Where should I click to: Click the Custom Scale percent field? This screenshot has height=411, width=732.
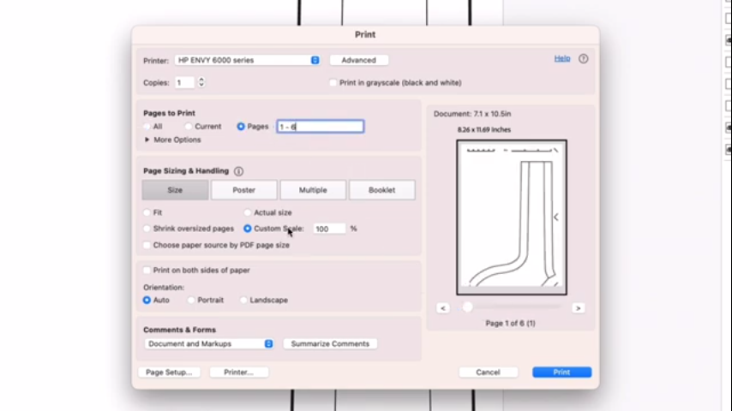tap(329, 229)
